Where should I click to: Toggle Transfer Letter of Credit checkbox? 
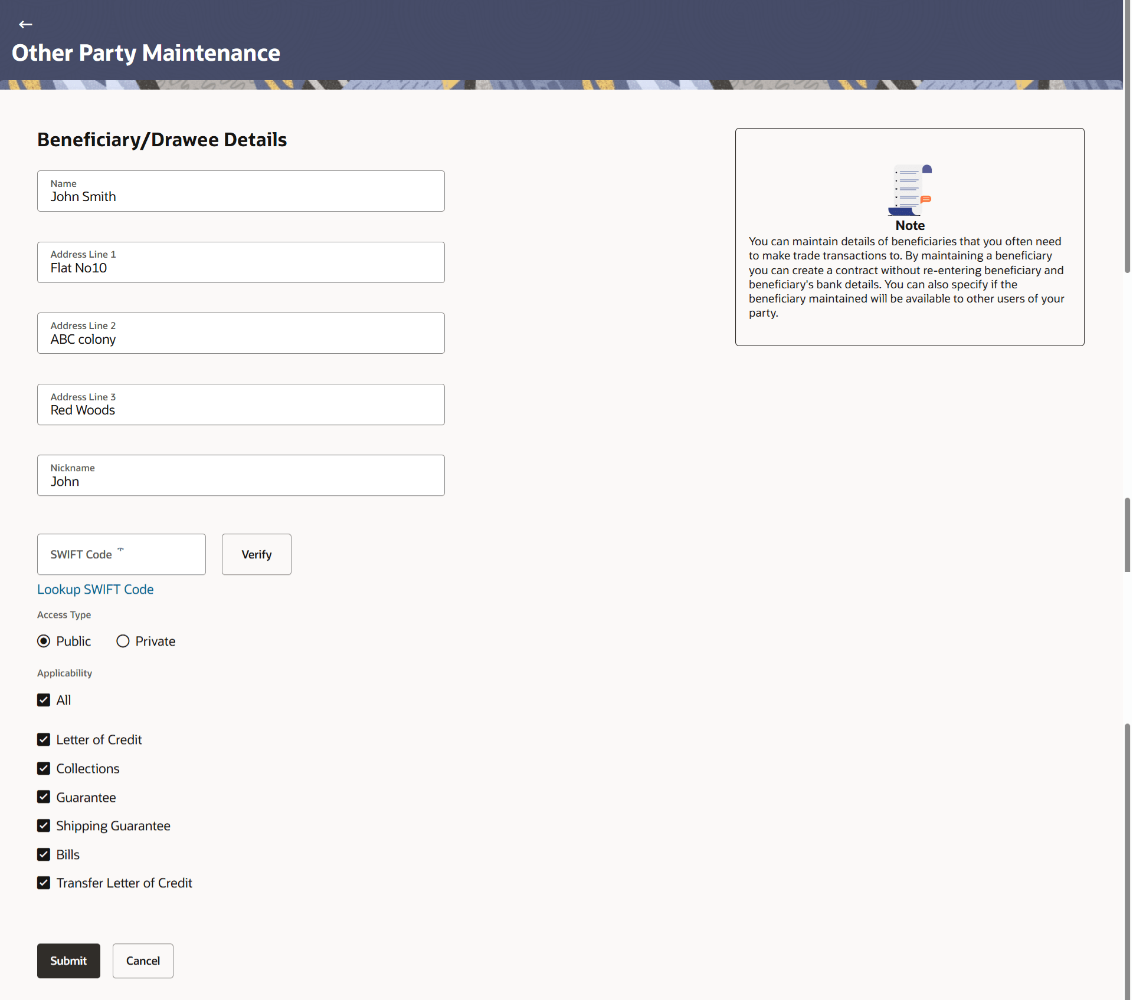(x=44, y=883)
